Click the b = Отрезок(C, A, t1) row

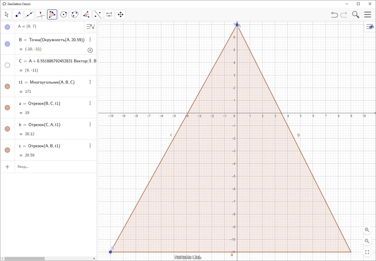tap(48, 129)
